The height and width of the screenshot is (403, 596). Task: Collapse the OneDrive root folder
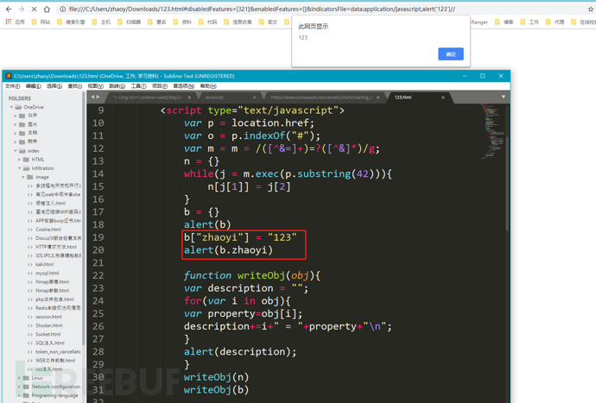(11, 107)
